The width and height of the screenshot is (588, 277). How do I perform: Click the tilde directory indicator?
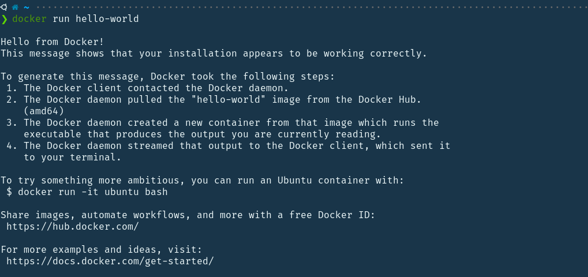pyautogui.click(x=26, y=7)
